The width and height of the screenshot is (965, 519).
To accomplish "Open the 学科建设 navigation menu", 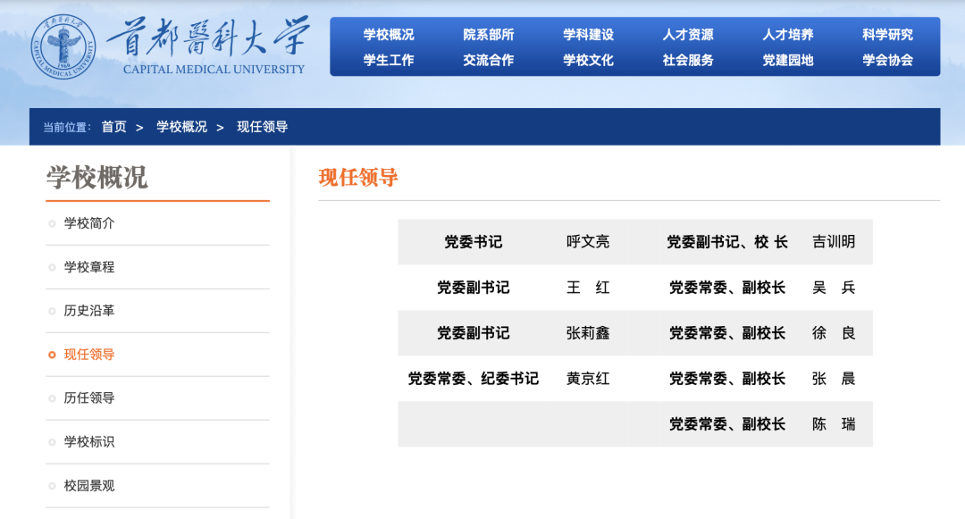I will [588, 35].
